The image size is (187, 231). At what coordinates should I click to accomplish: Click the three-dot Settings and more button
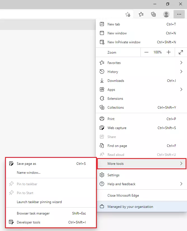coord(179,14)
